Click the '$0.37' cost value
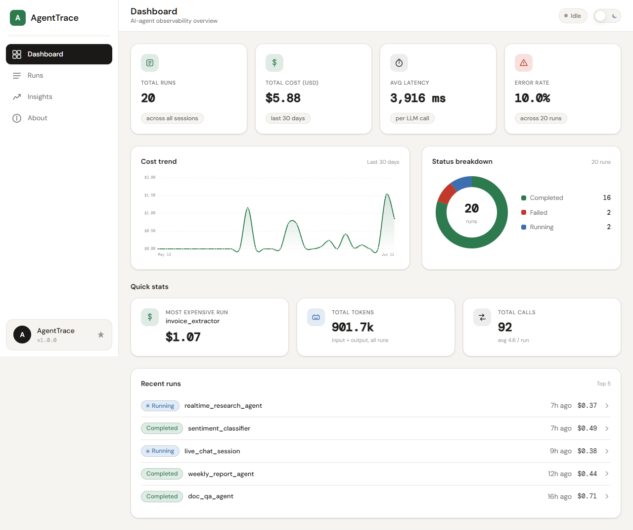633x530 pixels. (587, 406)
